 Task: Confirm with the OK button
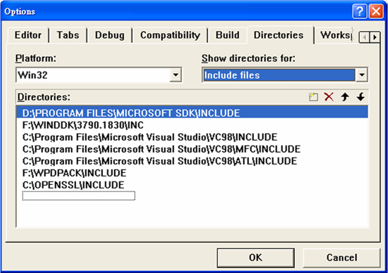[x=255, y=258]
